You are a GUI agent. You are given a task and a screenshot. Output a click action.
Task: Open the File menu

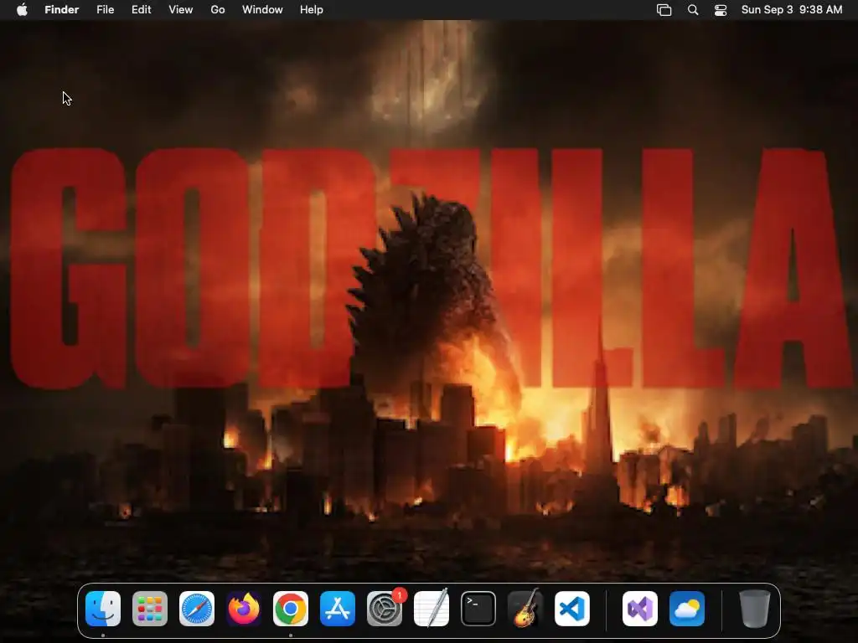coord(105,10)
